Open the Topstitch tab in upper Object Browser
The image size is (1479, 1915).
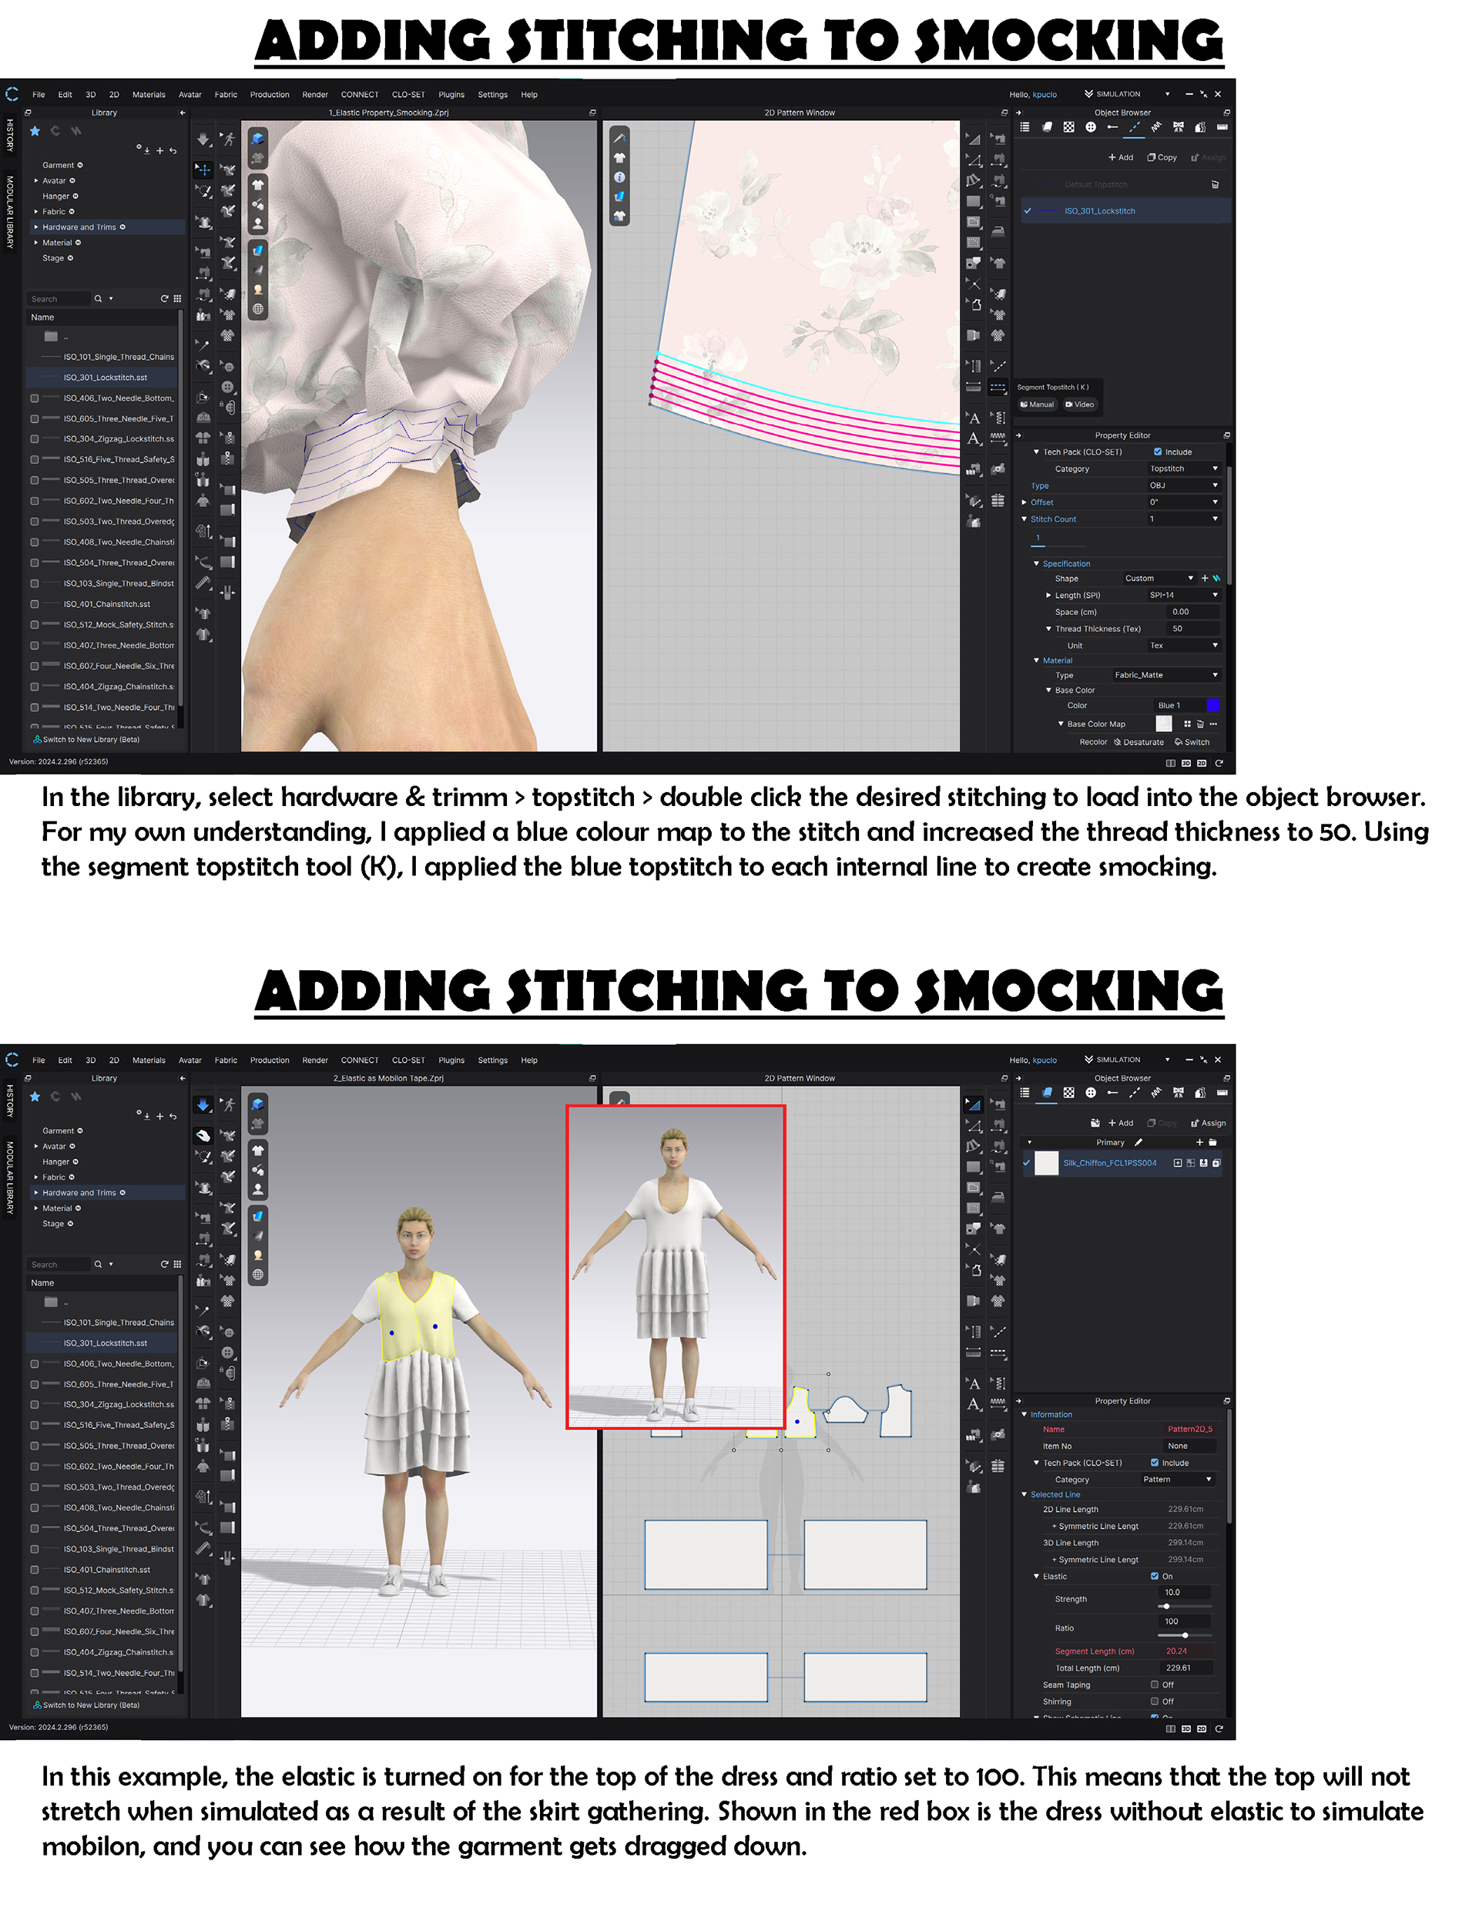[1135, 127]
